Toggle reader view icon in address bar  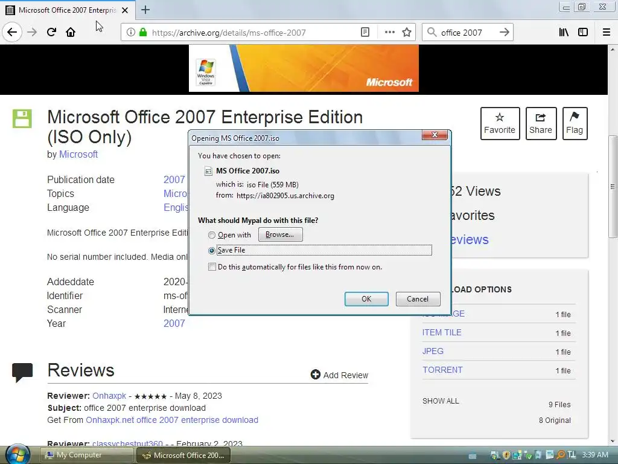[365, 33]
